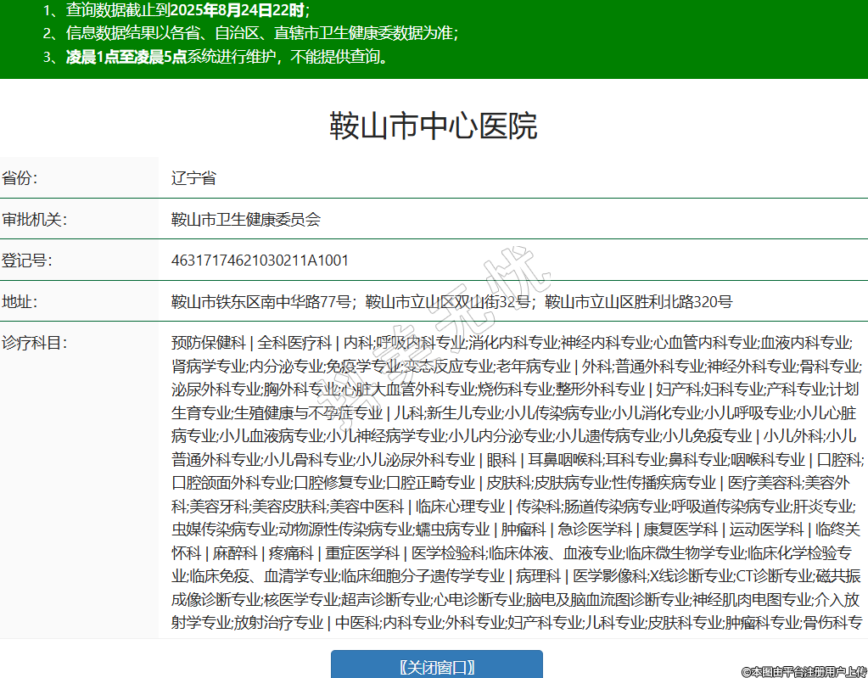The image size is (868, 678).
Task: Click 全科医疗科 in the department list
Action: 294,343
